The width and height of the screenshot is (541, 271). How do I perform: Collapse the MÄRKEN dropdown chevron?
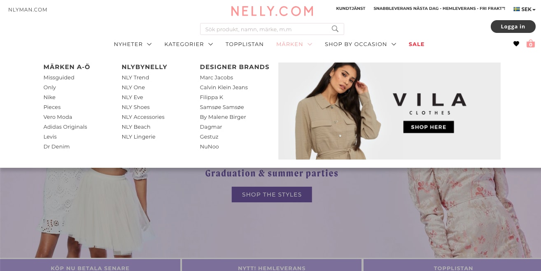point(310,44)
